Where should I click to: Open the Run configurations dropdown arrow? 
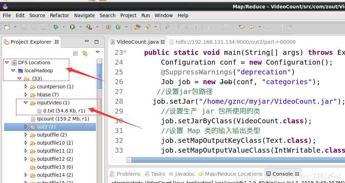pos(80,27)
